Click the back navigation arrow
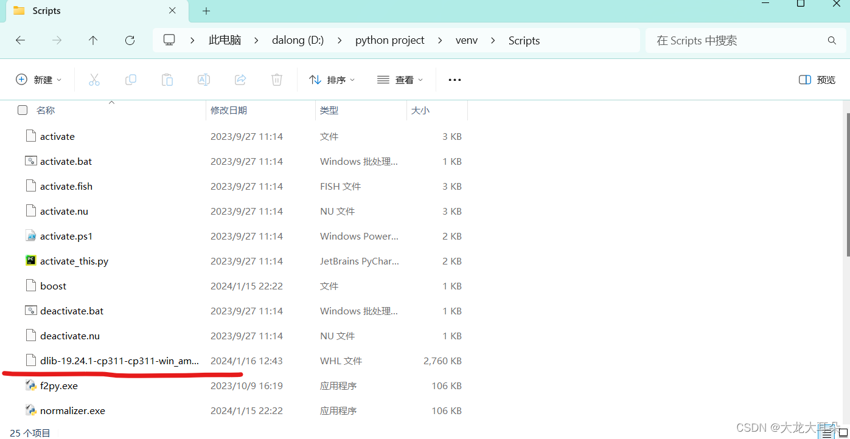Screen dimensions: 850x439 click(x=20, y=40)
